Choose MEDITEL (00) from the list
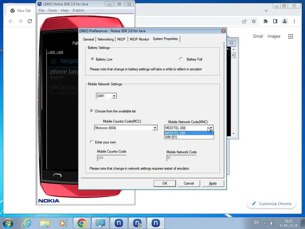 [x=189, y=133]
